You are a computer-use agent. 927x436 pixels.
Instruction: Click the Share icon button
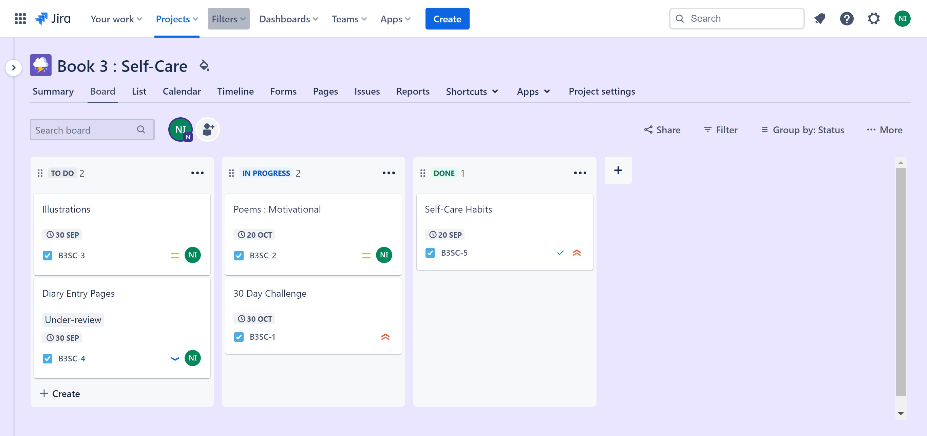(662, 130)
